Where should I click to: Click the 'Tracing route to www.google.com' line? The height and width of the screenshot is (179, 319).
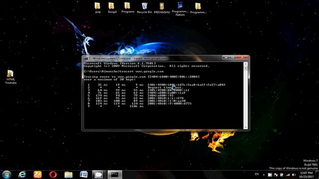(x=142, y=77)
